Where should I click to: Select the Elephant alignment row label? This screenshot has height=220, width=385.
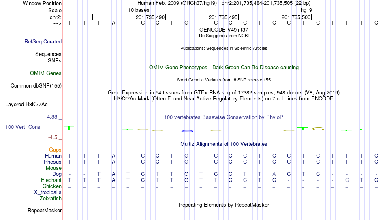click(51, 180)
